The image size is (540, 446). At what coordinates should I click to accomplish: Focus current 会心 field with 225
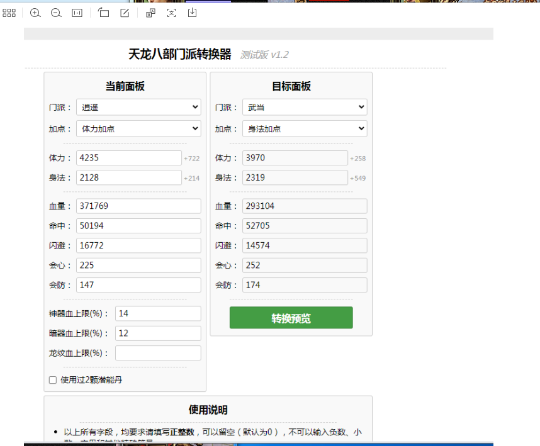[138, 265]
